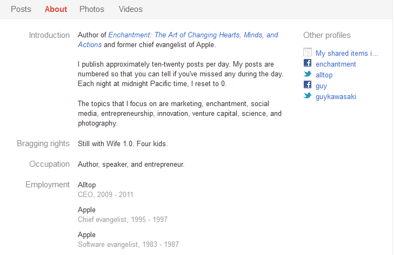Visit the enchantment Facebook profile link
Viewport: 394px width, 255px height.
336,64
